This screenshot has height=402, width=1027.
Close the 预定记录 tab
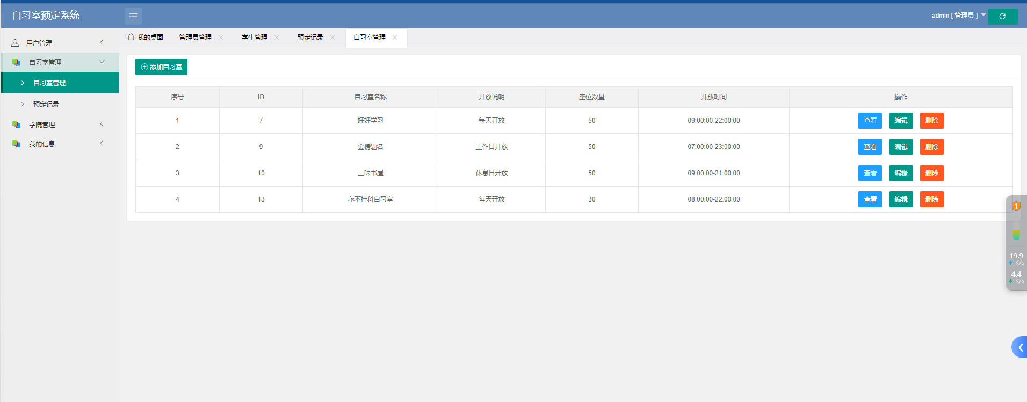tap(332, 37)
